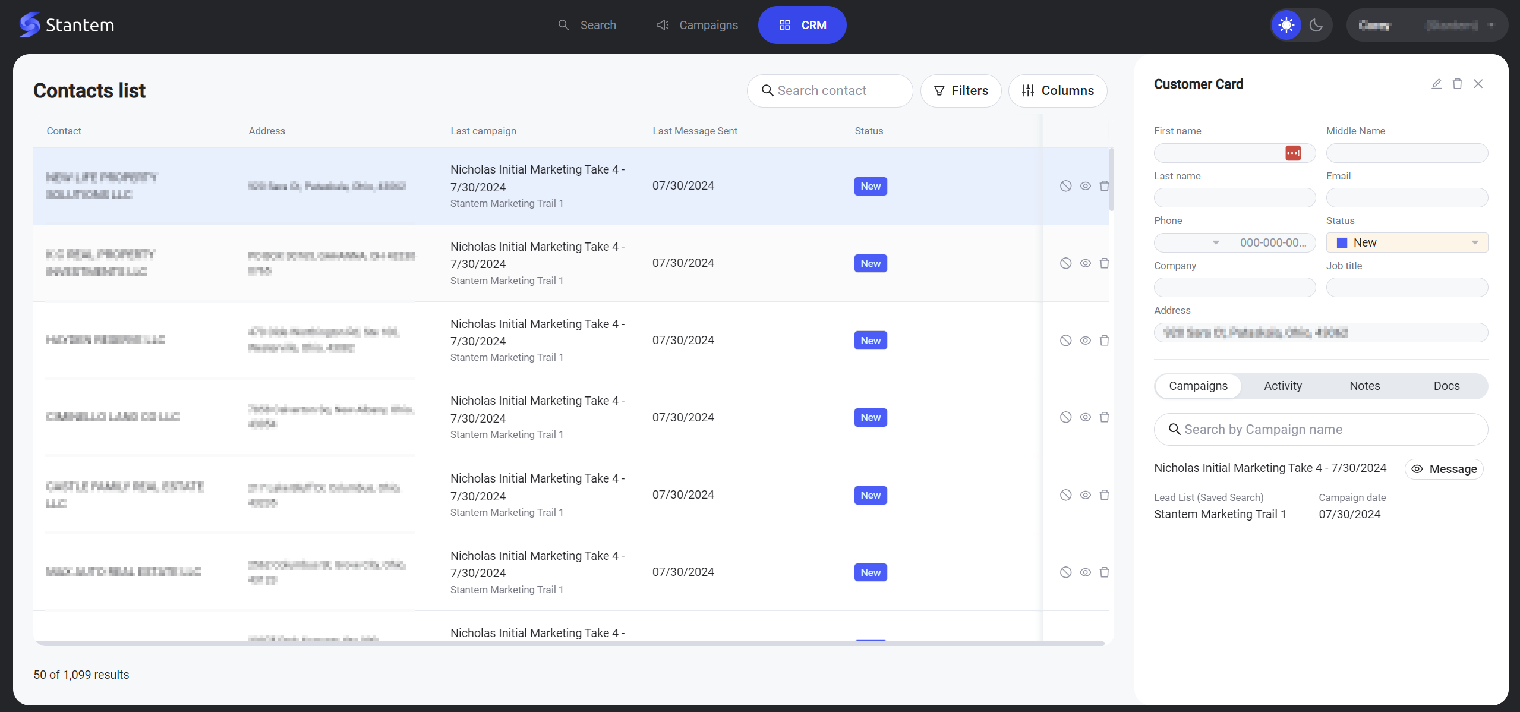Click the Company input field
1520x712 pixels.
tap(1234, 288)
